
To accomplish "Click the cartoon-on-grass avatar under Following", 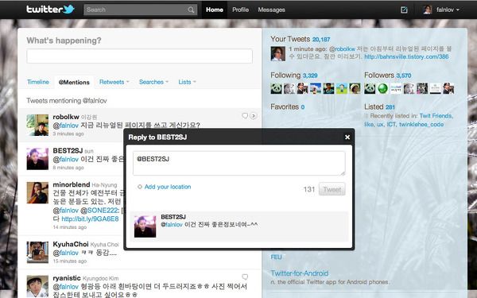I will pyautogui.click(x=342, y=88).
